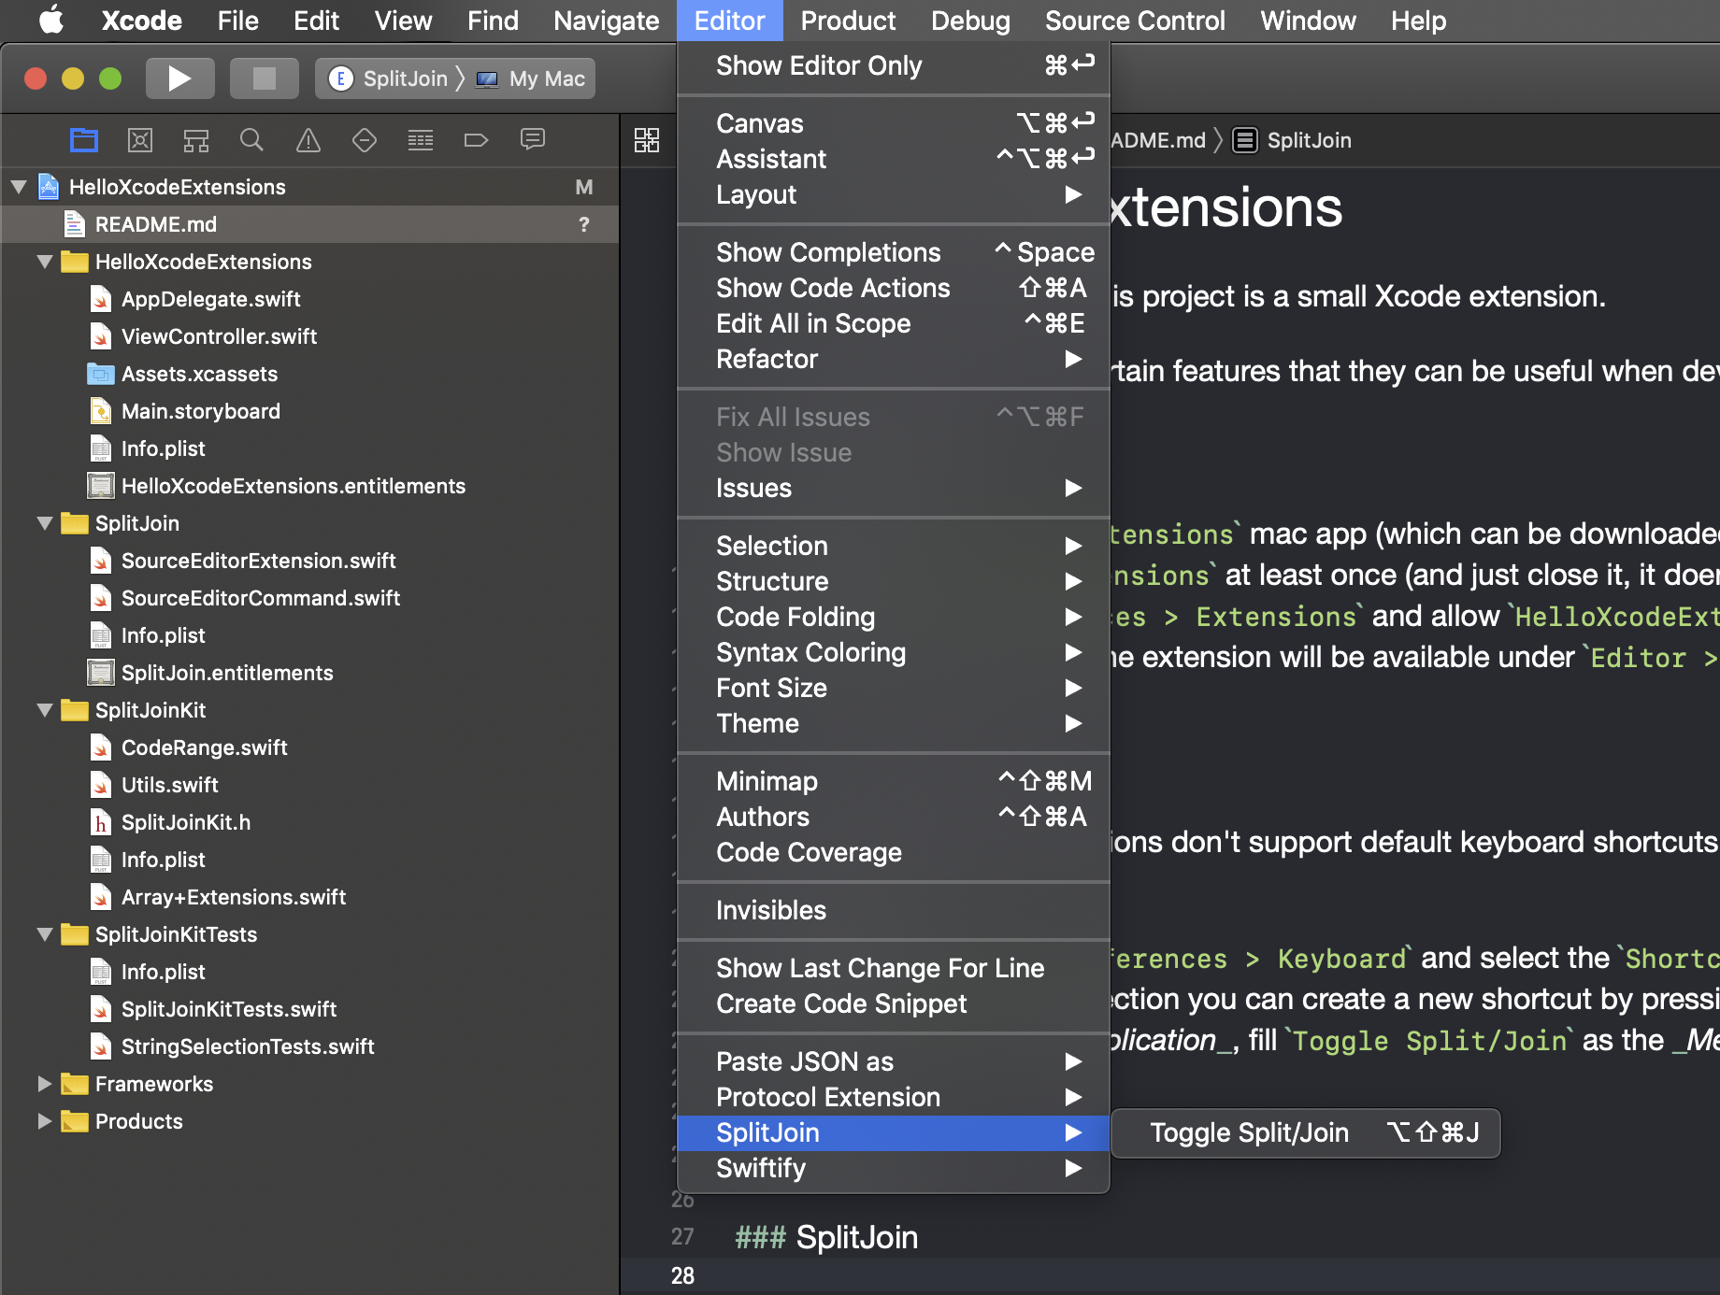
Task: Open the Breakpoint navigator icon
Action: (477, 140)
